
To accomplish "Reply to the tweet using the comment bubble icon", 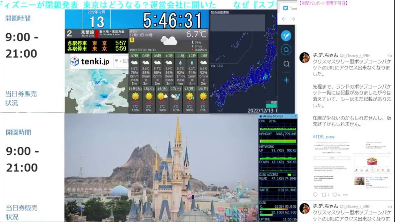I will [315, 195].
